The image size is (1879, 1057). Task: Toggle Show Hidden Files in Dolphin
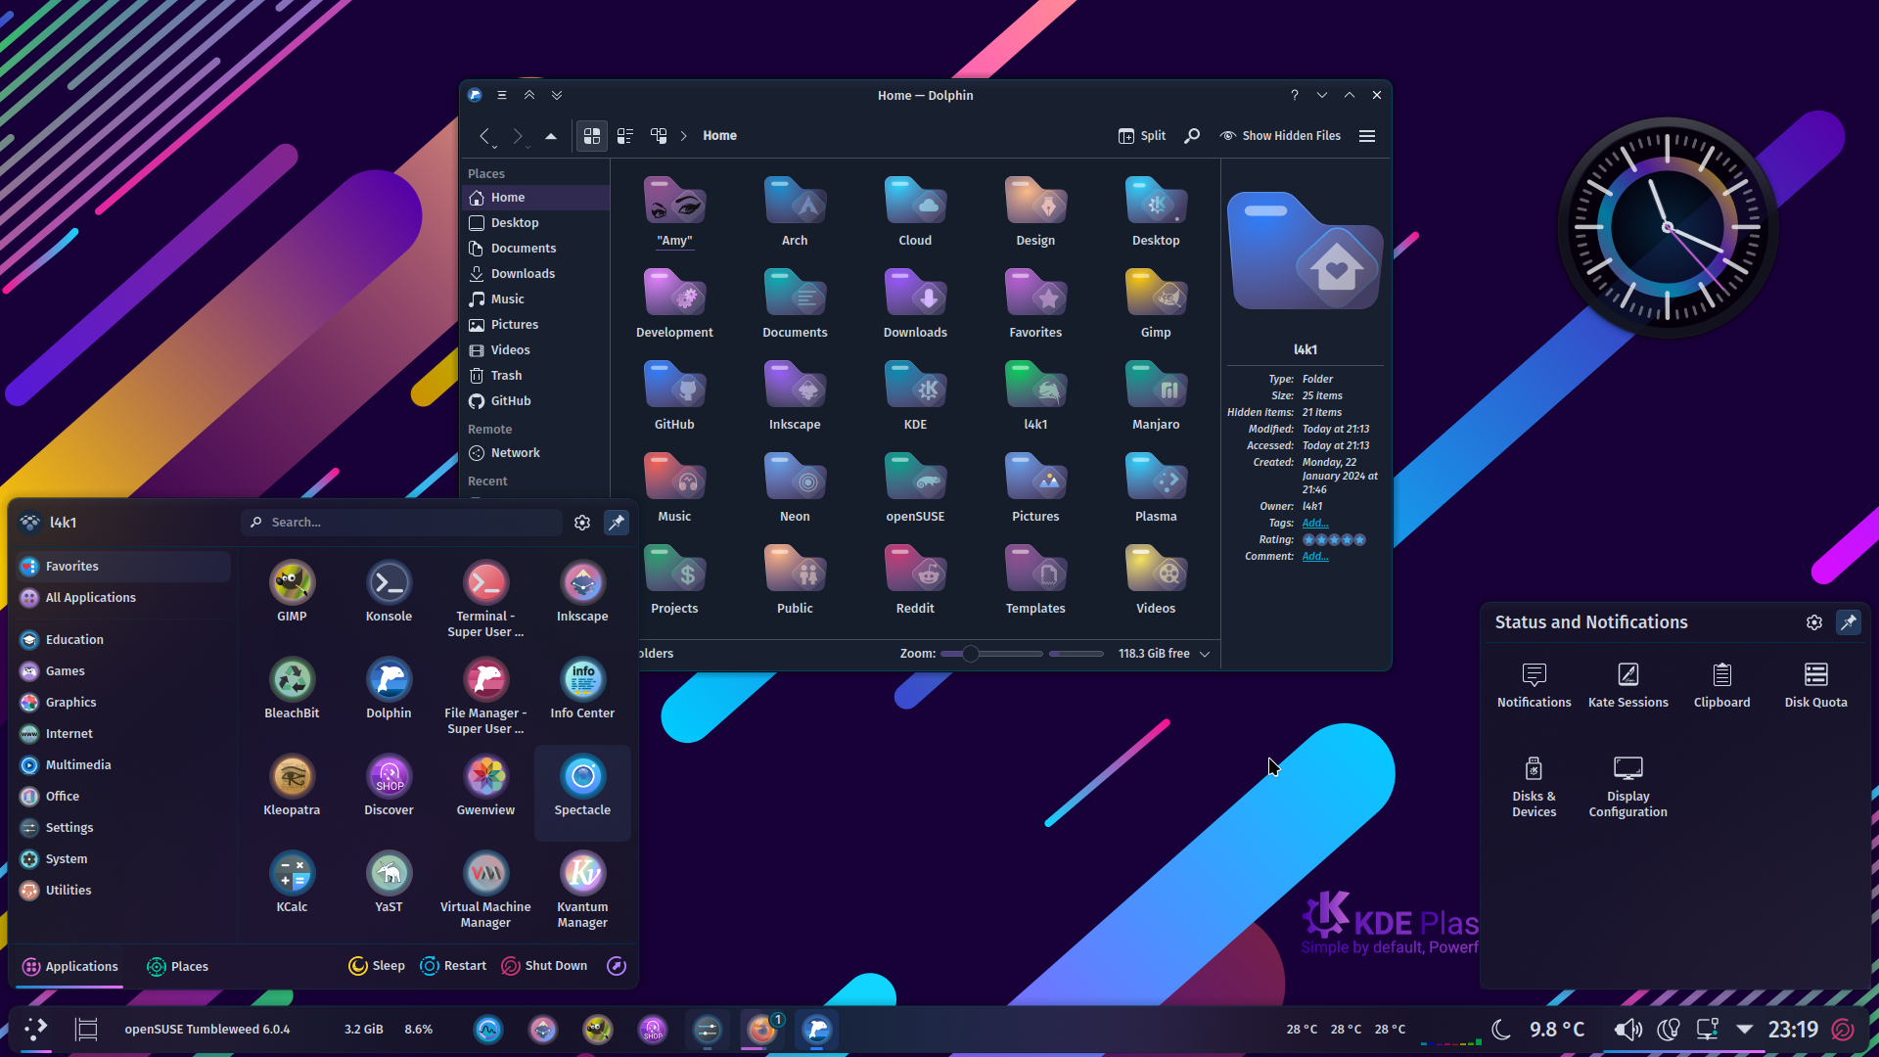click(x=1280, y=136)
